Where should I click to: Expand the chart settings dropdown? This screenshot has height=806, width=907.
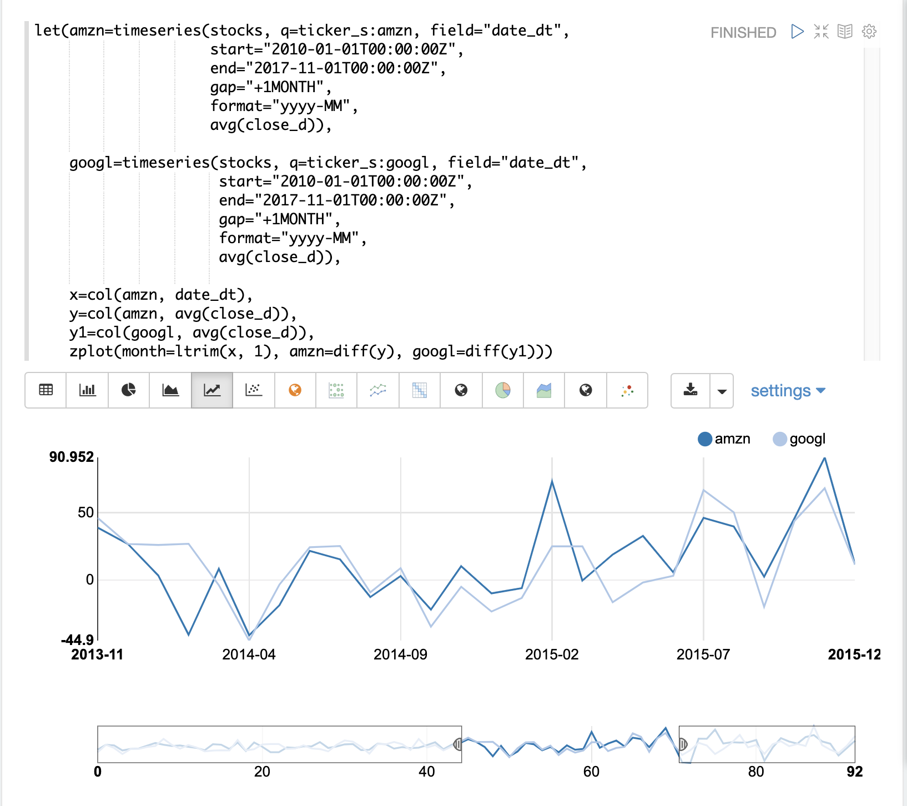788,391
